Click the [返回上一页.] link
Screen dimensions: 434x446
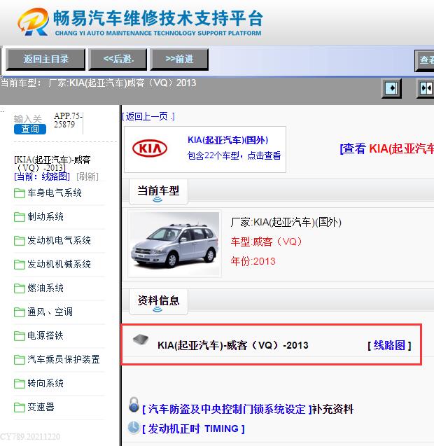point(148,116)
